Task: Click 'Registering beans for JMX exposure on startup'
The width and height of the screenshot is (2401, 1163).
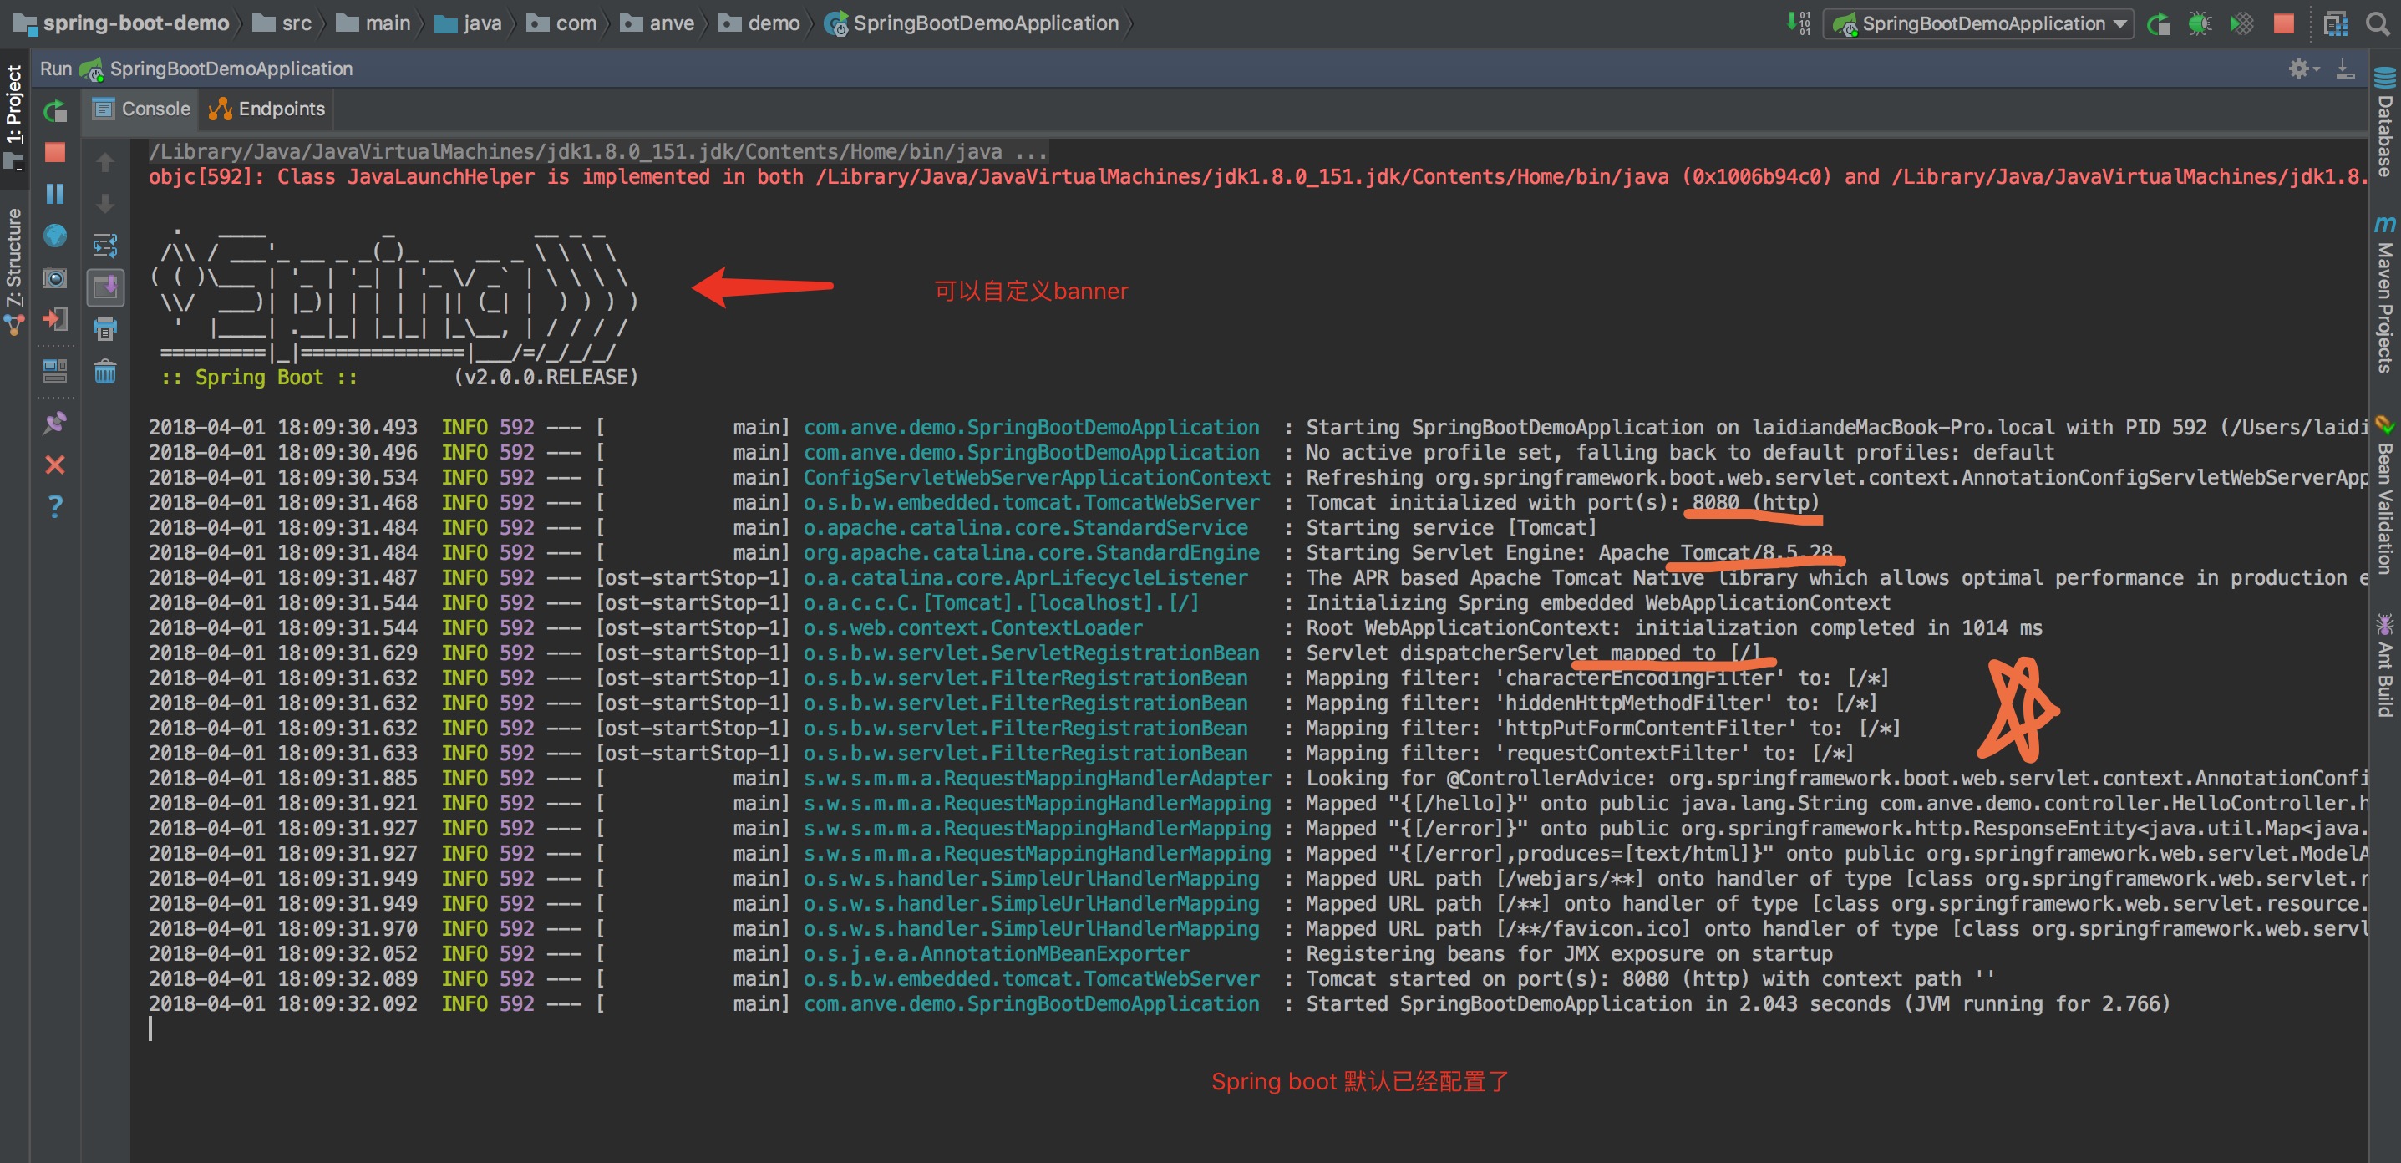Action: 1570,954
